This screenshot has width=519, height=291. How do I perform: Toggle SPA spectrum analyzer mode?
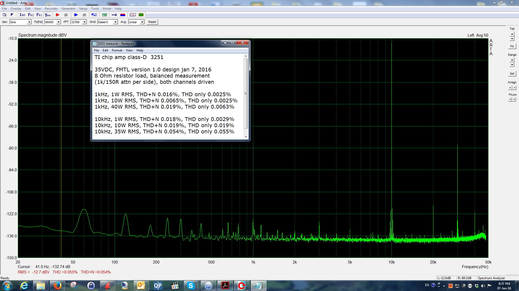click(x=48, y=15)
